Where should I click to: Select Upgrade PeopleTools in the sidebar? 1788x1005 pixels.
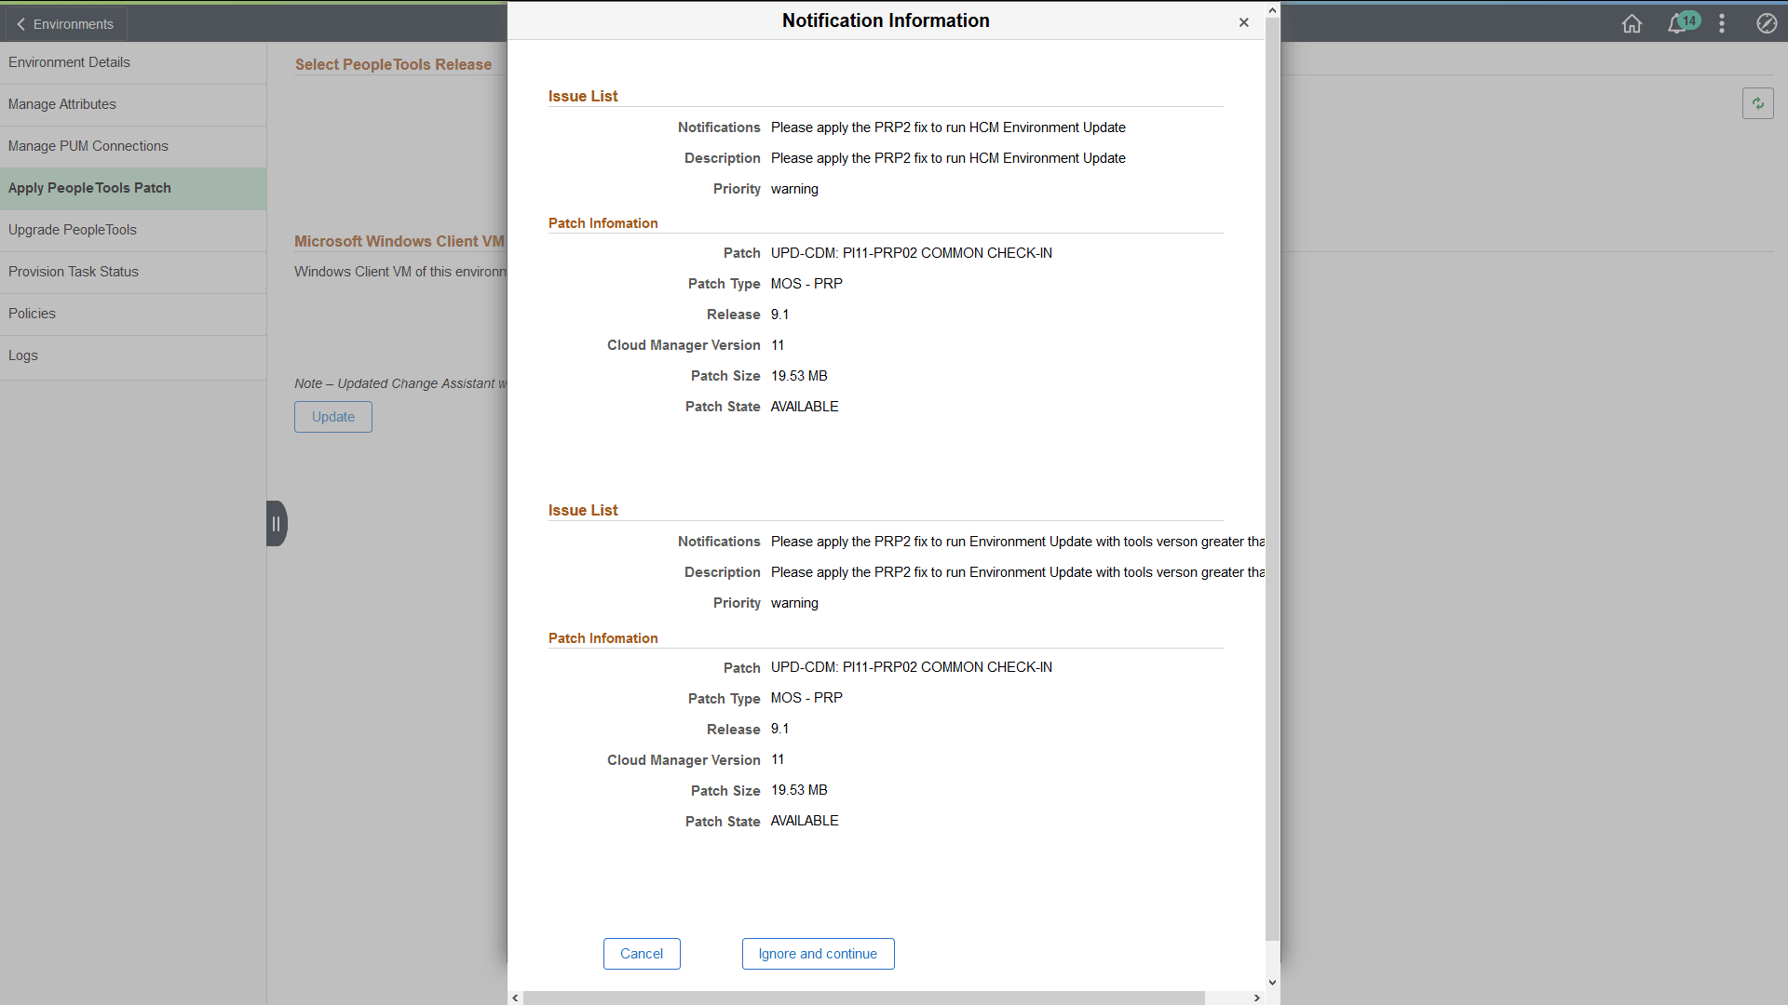point(73,230)
